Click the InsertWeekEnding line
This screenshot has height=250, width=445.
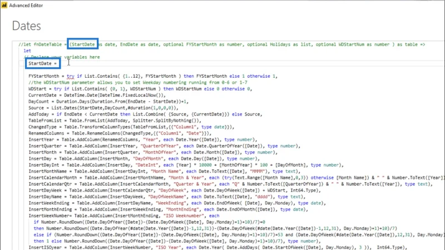coord(177,203)
